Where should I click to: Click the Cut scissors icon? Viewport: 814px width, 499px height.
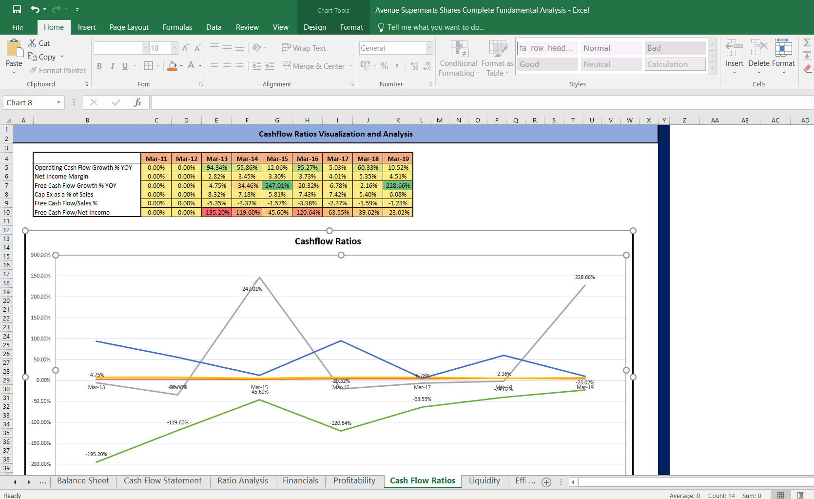click(33, 43)
